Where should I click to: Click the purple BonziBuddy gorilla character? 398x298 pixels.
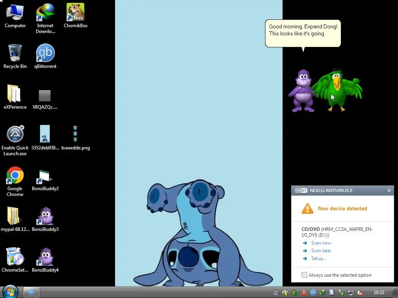point(302,91)
